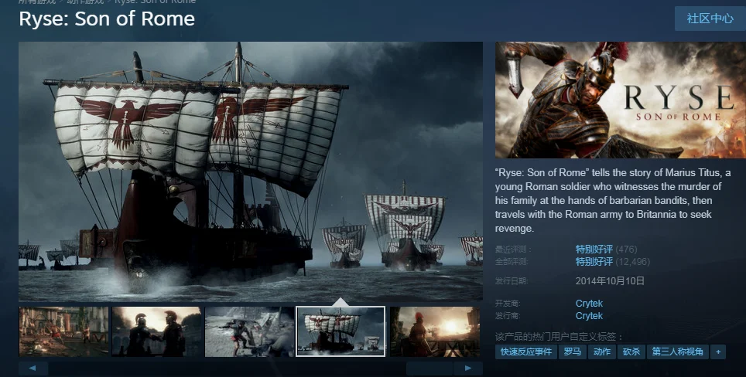This screenshot has width=746, height=377.
Task: Select the Roman forum battle thumbnail
Action: (x=63, y=331)
